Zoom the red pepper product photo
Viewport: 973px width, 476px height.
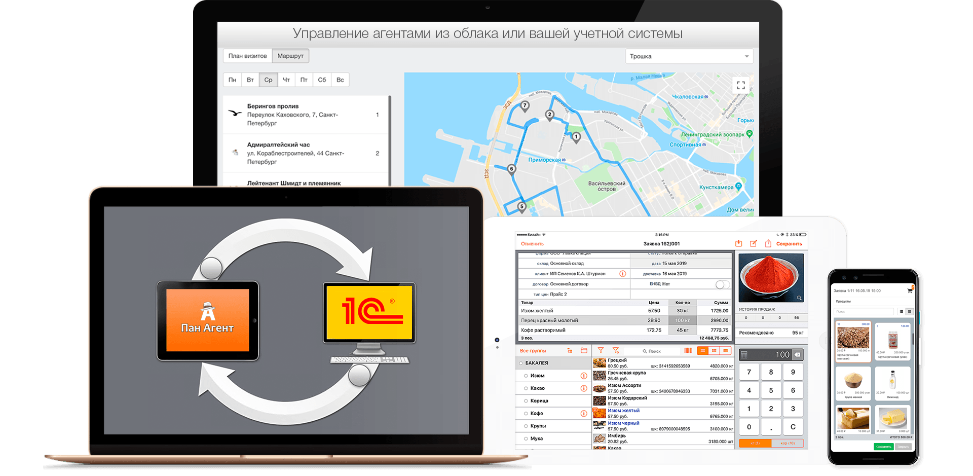tap(799, 298)
